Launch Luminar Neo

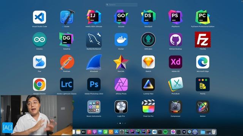[148, 84]
